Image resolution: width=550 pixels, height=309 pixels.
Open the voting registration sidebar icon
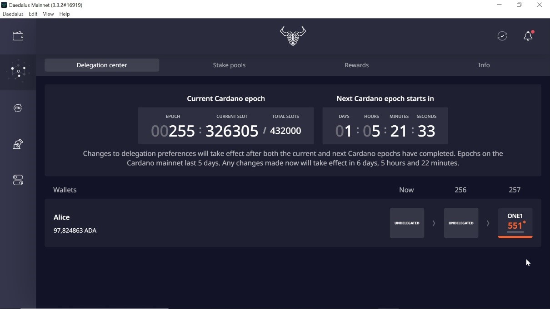click(x=18, y=144)
